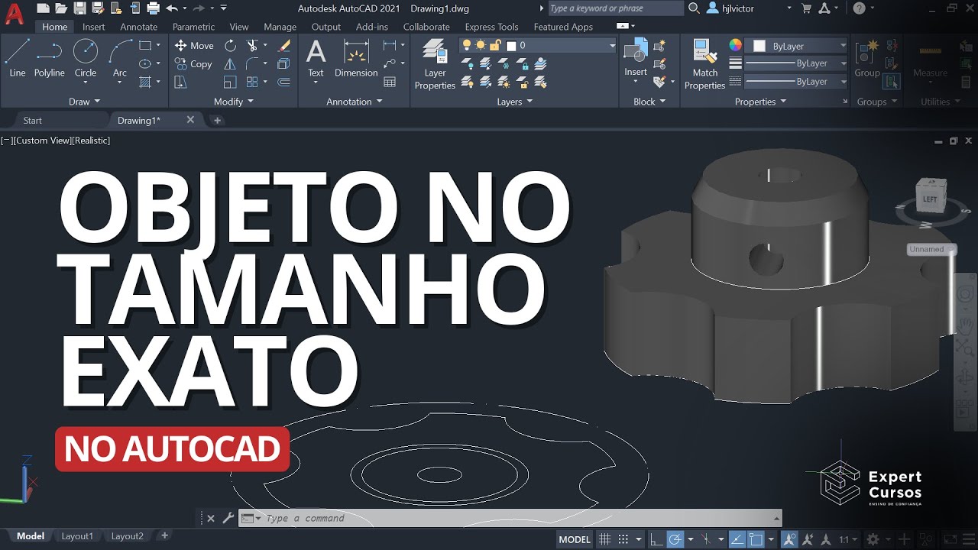
Task: Click Match Properties tool
Action: [x=704, y=64]
